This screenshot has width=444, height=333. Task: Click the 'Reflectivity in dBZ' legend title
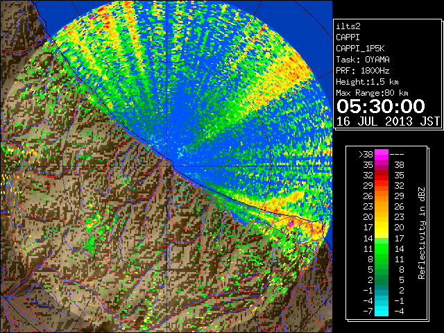422,233
